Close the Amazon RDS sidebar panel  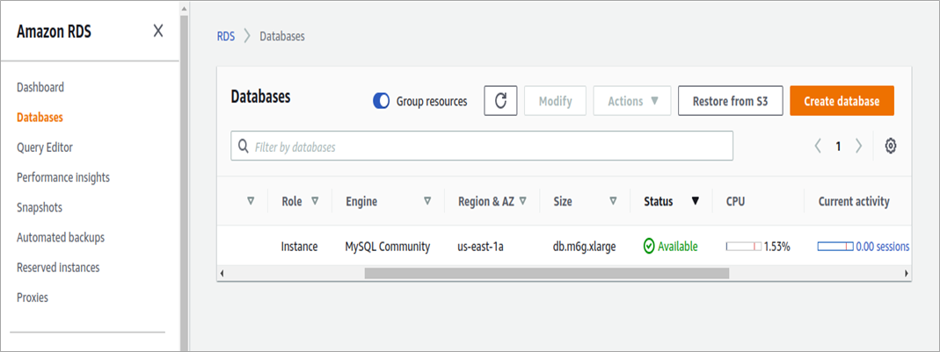158,31
